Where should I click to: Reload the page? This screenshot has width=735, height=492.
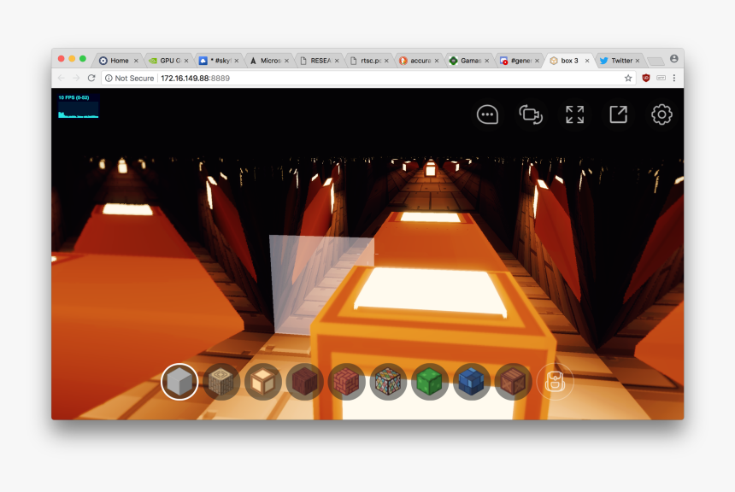(91, 78)
